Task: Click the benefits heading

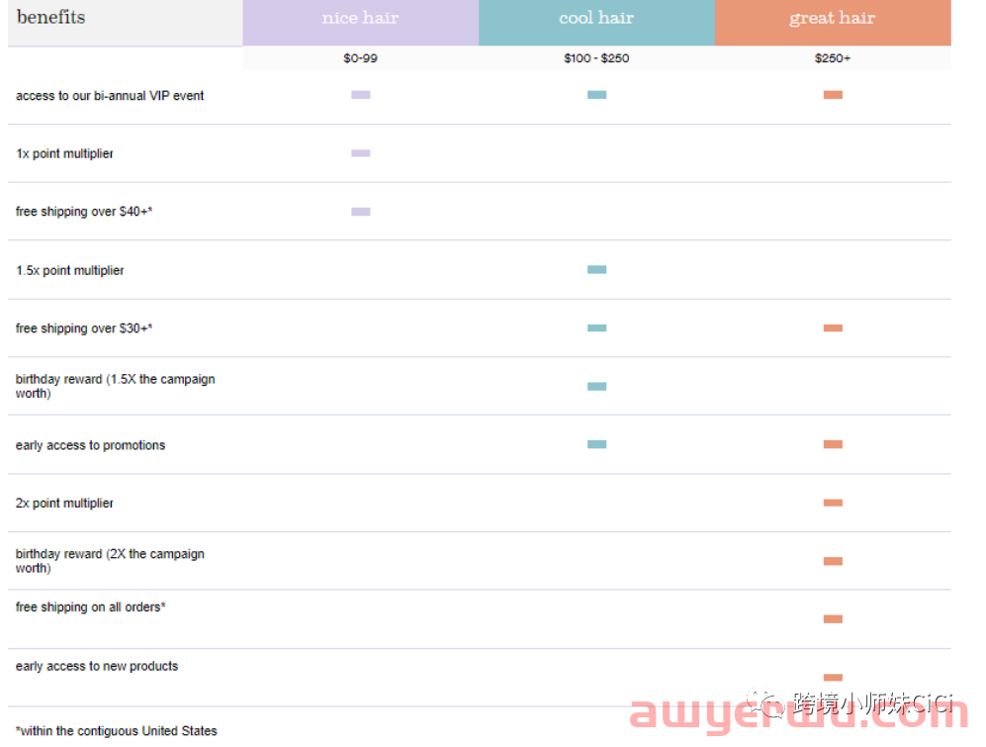Action: point(51,18)
